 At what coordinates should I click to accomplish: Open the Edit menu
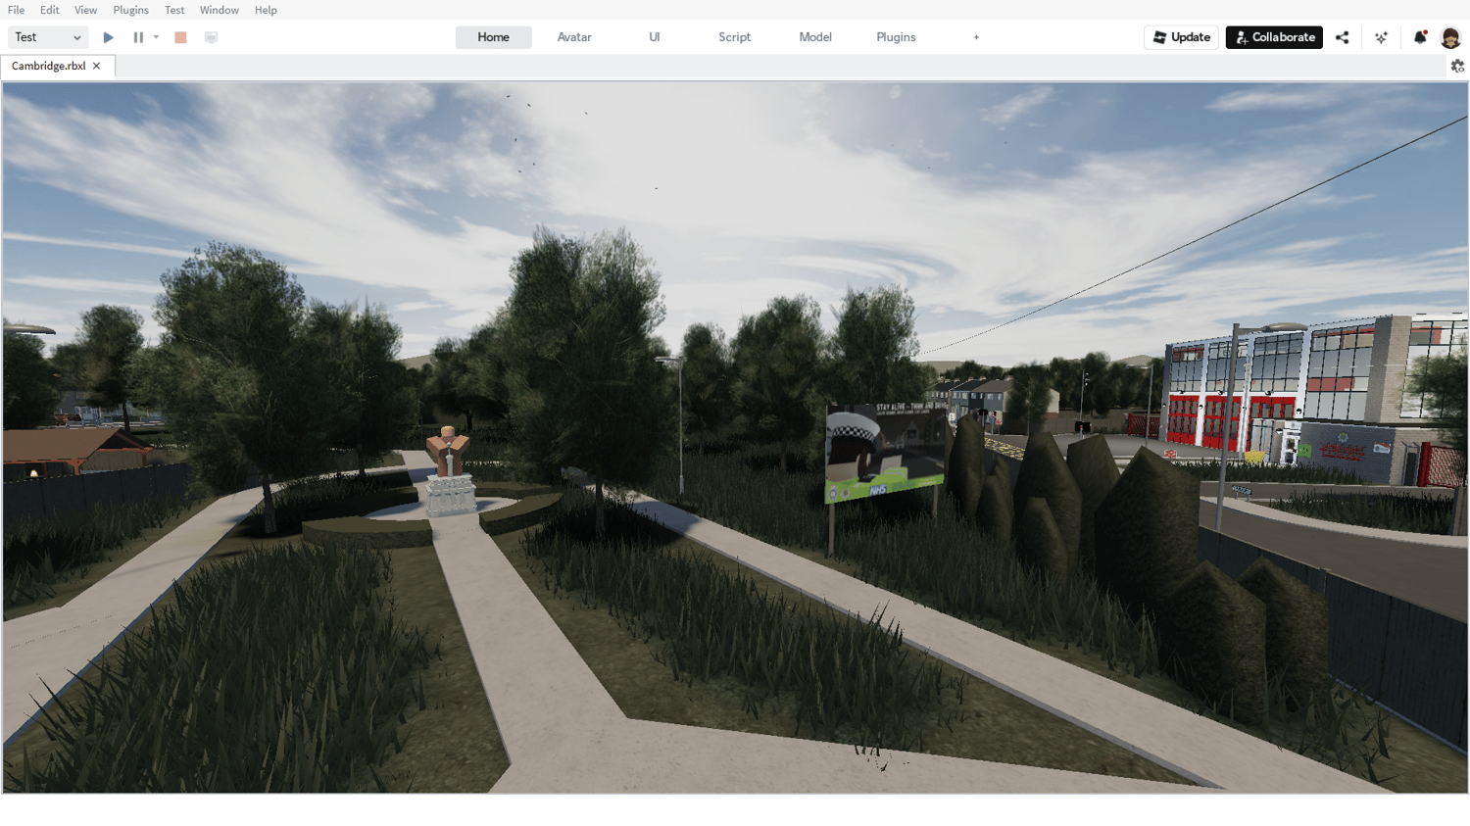click(49, 10)
